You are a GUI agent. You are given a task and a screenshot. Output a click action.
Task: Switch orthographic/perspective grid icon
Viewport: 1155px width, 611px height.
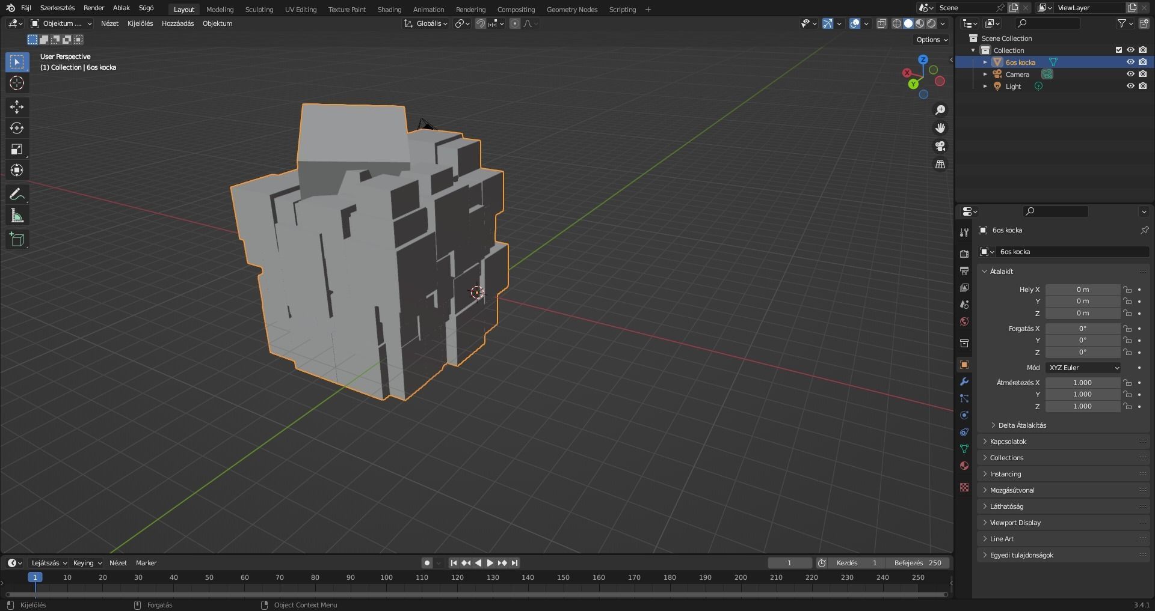click(x=940, y=164)
